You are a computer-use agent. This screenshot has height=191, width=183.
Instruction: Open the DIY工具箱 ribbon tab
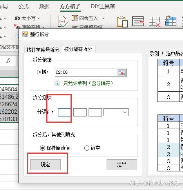[x=103, y=6]
